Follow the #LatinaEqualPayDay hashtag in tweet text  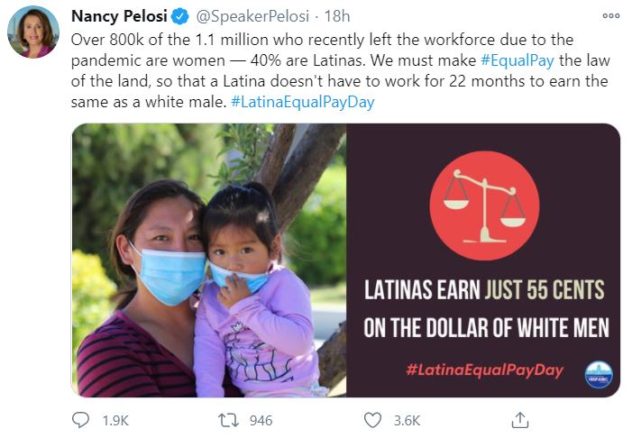coord(303,102)
